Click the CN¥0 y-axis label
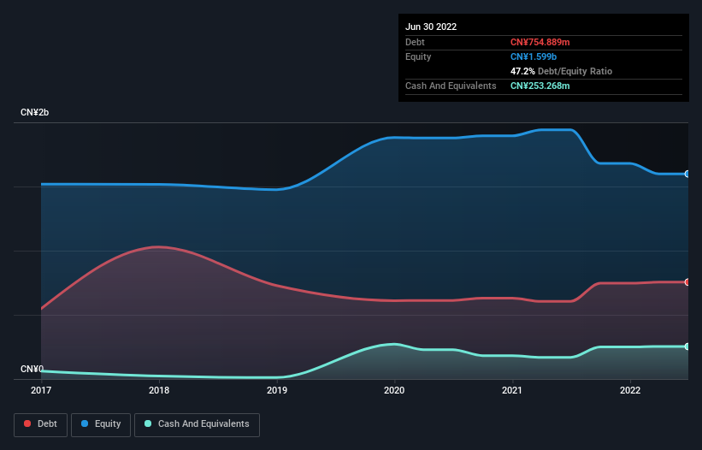This screenshot has width=702, height=450. pyautogui.click(x=32, y=369)
